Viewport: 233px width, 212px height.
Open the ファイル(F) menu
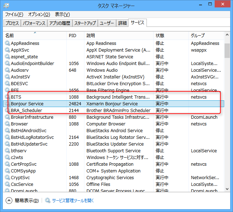14,14
